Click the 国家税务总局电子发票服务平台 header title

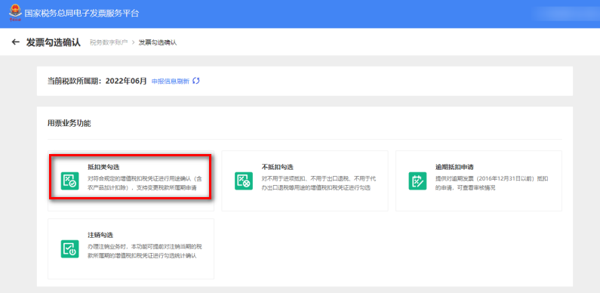click(x=82, y=14)
